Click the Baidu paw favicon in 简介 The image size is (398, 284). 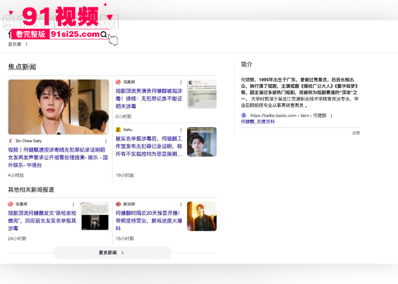244,115
